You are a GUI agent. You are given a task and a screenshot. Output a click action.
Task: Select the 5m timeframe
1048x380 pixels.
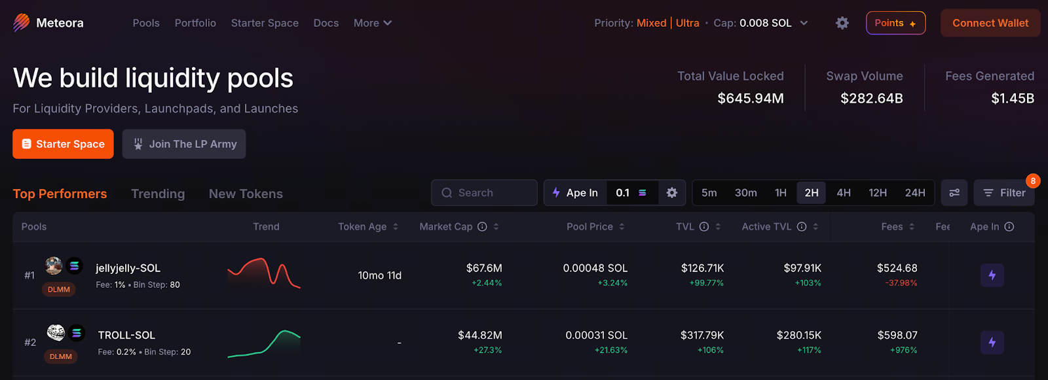709,193
